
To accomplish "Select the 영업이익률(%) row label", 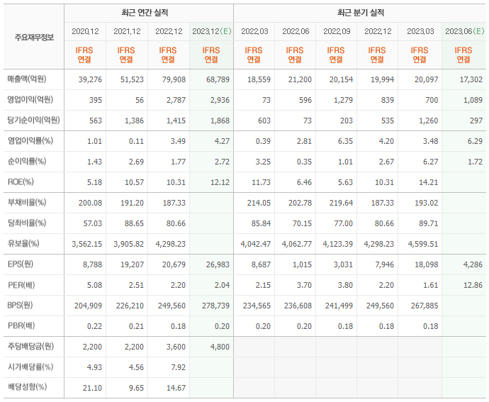I will click(30, 141).
